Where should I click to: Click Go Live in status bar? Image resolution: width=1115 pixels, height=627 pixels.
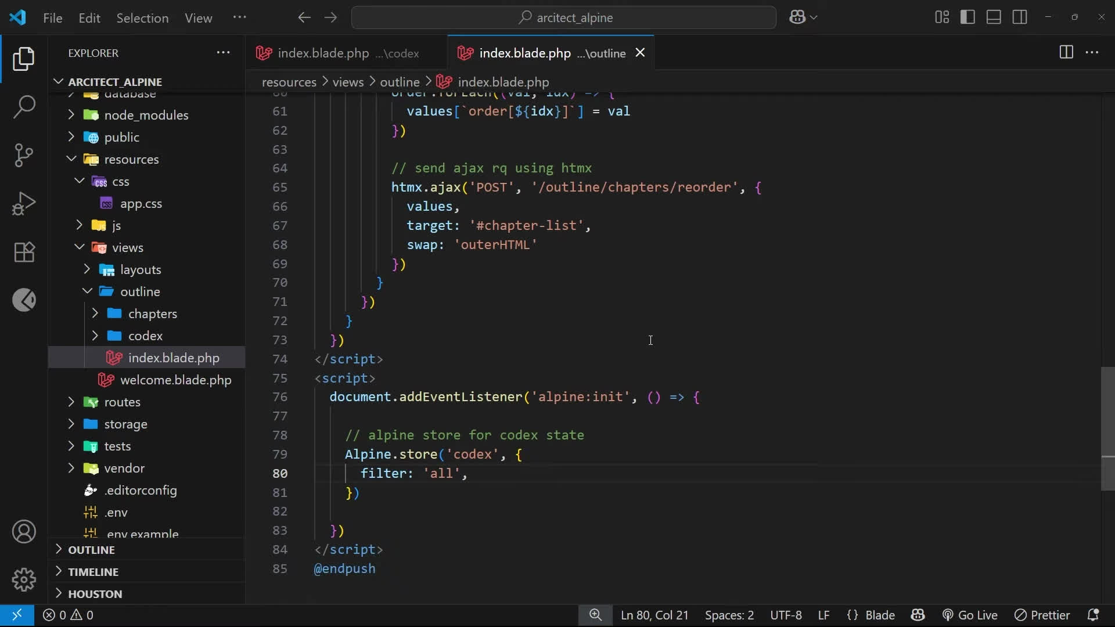tap(970, 615)
